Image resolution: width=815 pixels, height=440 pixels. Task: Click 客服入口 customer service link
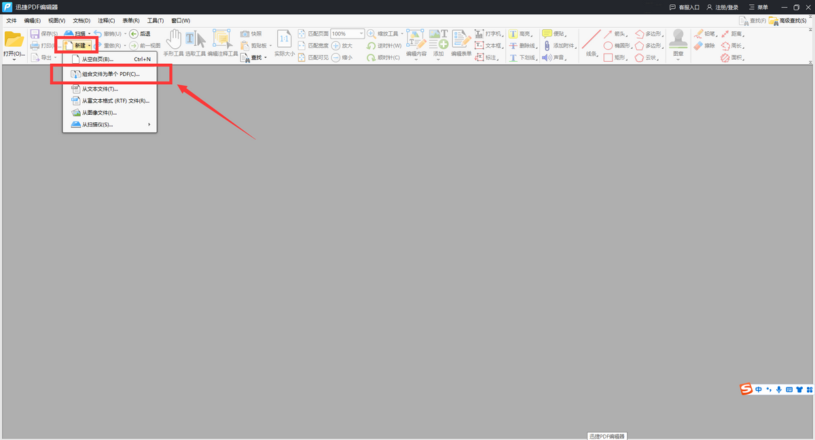(685, 7)
